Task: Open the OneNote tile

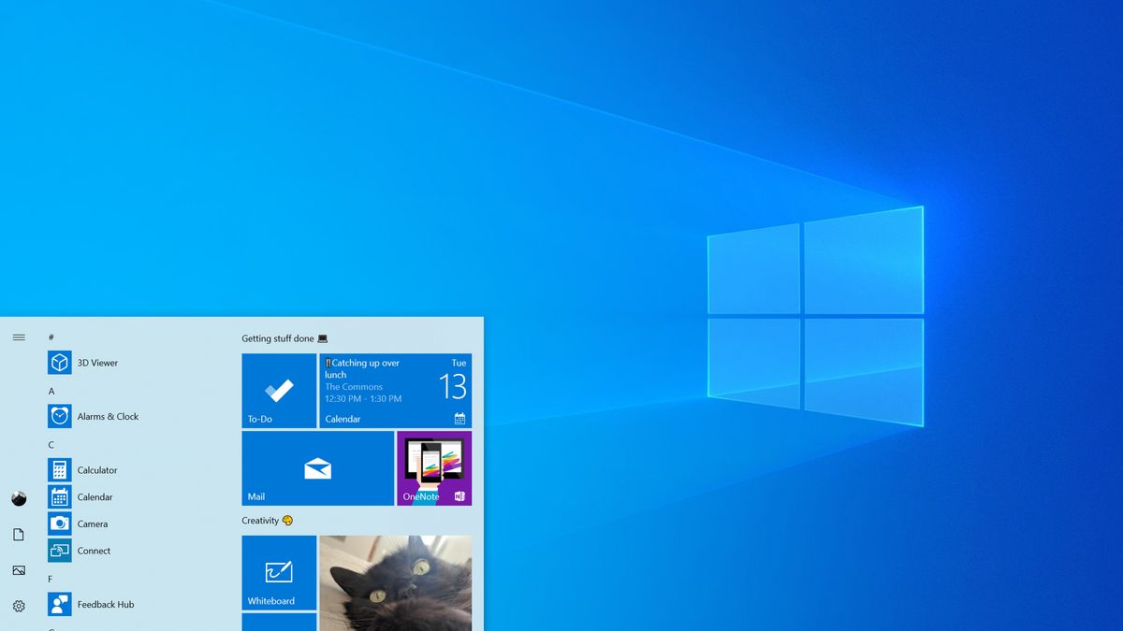Action: coord(432,468)
